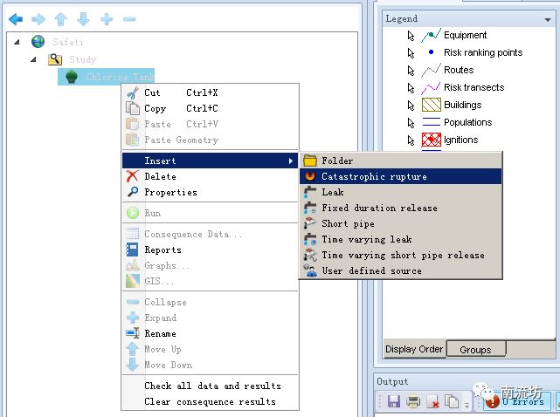Select the Chlorine Tank tree item

point(106,77)
